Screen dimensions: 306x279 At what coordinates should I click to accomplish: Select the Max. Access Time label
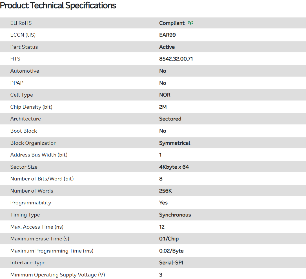(37, 227)
